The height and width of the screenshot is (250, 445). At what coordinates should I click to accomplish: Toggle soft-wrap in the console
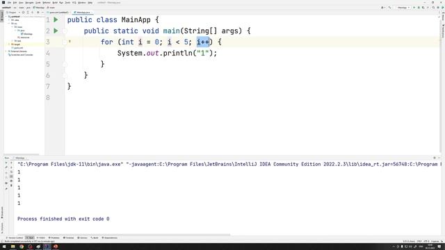[x=11, y=172]
